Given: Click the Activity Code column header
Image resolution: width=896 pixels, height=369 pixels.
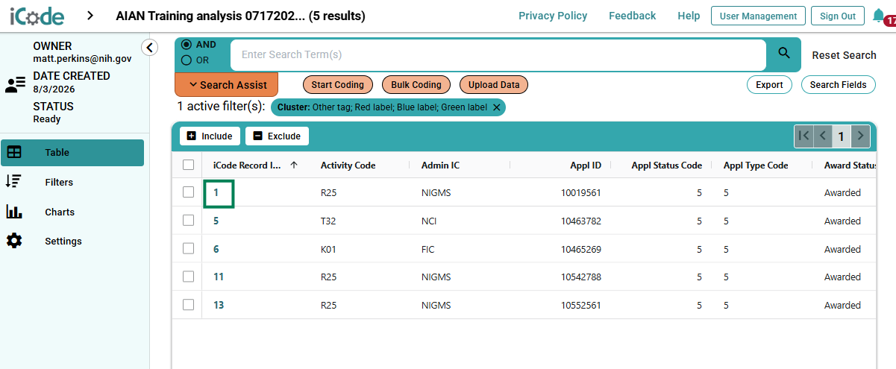Looking at the screenshot, I should pyautogui.click(x=348, y=165).
